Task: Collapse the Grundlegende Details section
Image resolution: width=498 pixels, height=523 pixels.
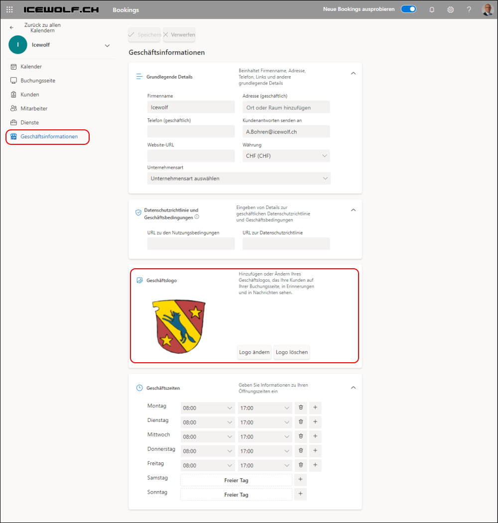Action: 353,73
